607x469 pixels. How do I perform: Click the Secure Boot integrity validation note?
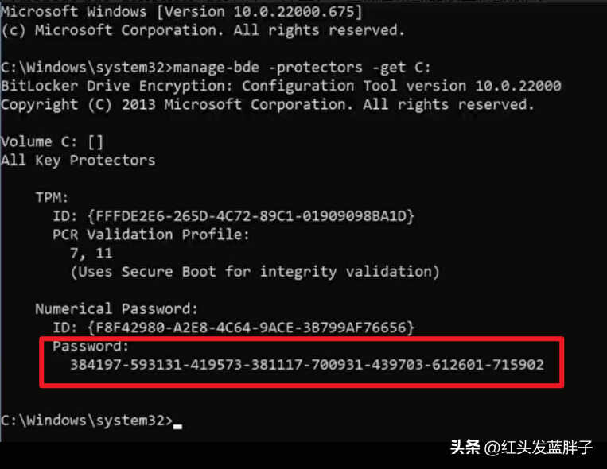[x=255, y=272]
